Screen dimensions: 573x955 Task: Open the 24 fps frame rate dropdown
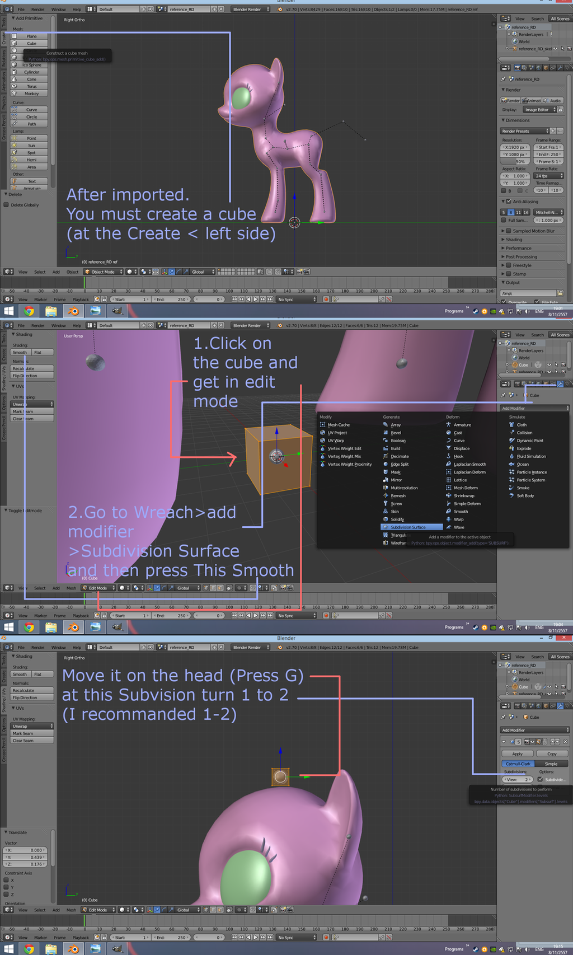click(x=549, y=176)
